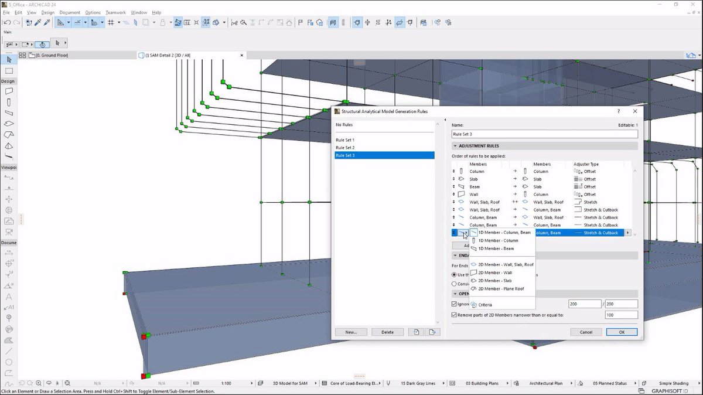Open the Eyedropper pick-up parameters tool
Screen dimensions: 703x395
click(x=37, y=22)
